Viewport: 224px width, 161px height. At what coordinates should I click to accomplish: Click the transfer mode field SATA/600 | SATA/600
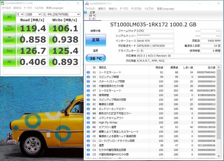[155, 46]
